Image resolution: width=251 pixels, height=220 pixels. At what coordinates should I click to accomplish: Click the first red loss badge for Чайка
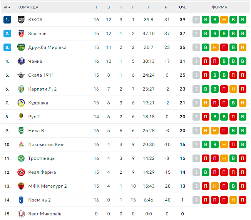point(206,61)
